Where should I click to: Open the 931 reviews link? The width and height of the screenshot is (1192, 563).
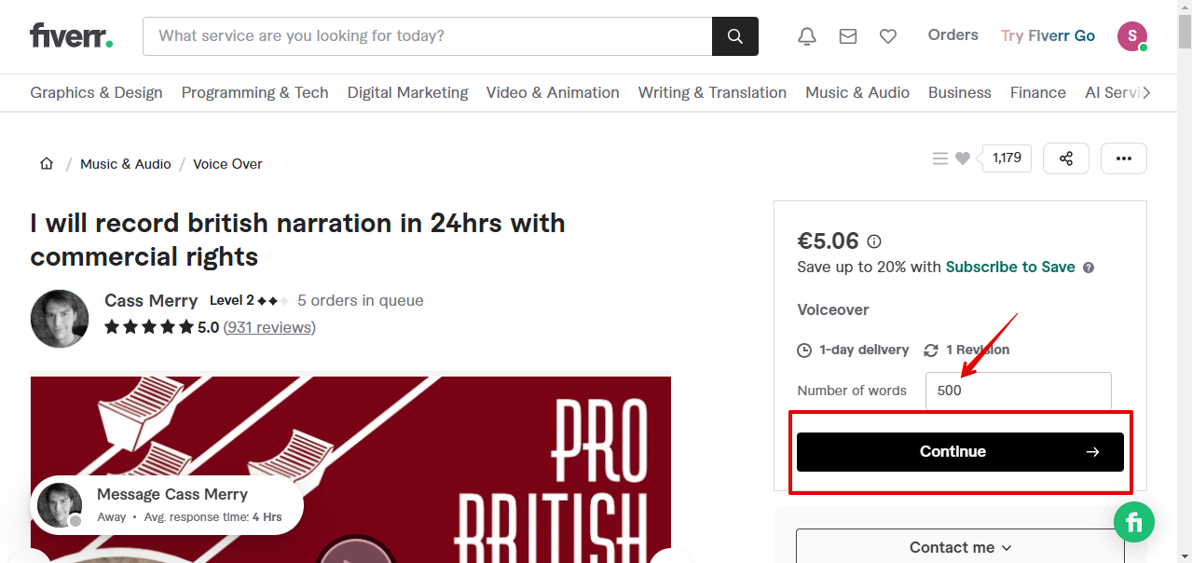click(269, 327)
